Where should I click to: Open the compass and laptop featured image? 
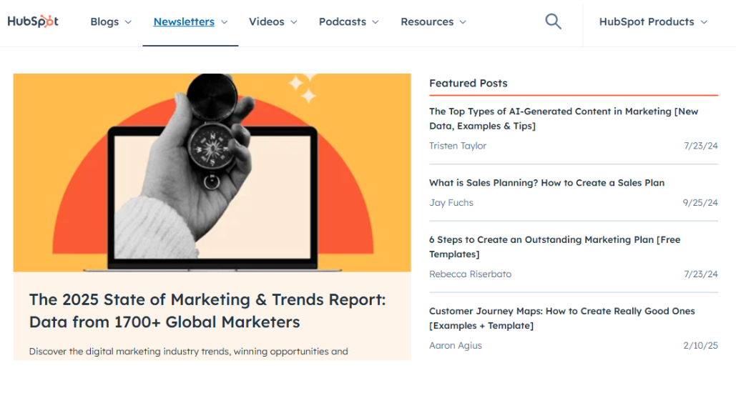[212, 173]
